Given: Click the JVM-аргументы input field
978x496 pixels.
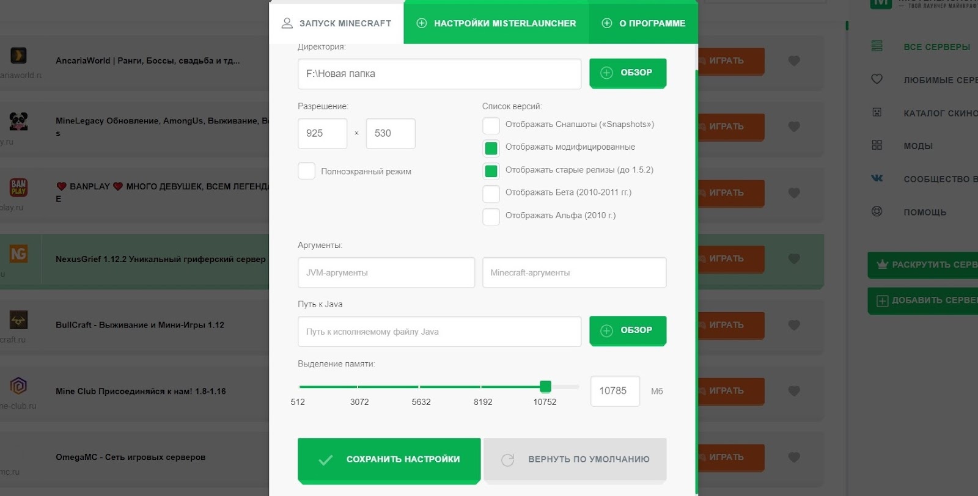Looking at the screenshot, I should click(386, 272).
